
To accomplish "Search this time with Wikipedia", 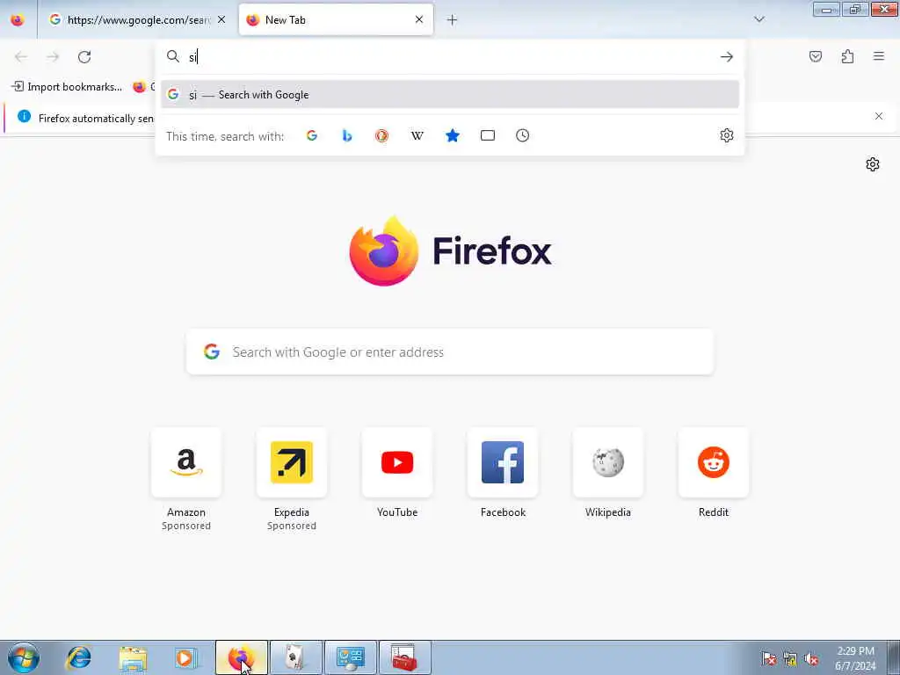I will pos(417,135).
